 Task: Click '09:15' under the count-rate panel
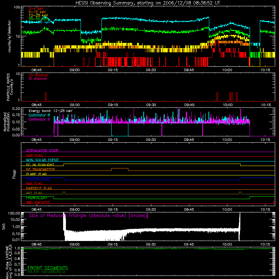pos(113,70)
